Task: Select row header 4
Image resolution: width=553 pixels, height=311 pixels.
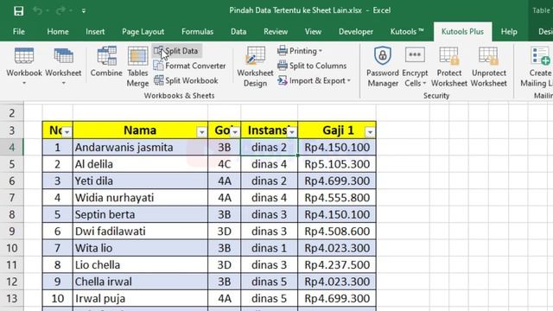Action: [11, 148]
